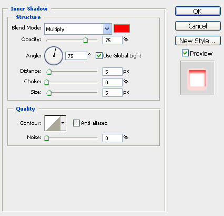Expand the Contour picker arrow
Screen dimensions: 224x216
[63, 123]
